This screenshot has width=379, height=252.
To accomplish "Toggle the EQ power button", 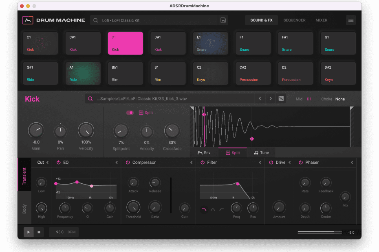I will [58, 163].
